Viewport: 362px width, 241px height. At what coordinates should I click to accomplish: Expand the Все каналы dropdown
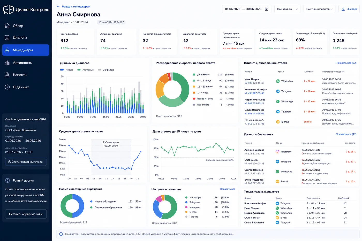tap(287, 9)
